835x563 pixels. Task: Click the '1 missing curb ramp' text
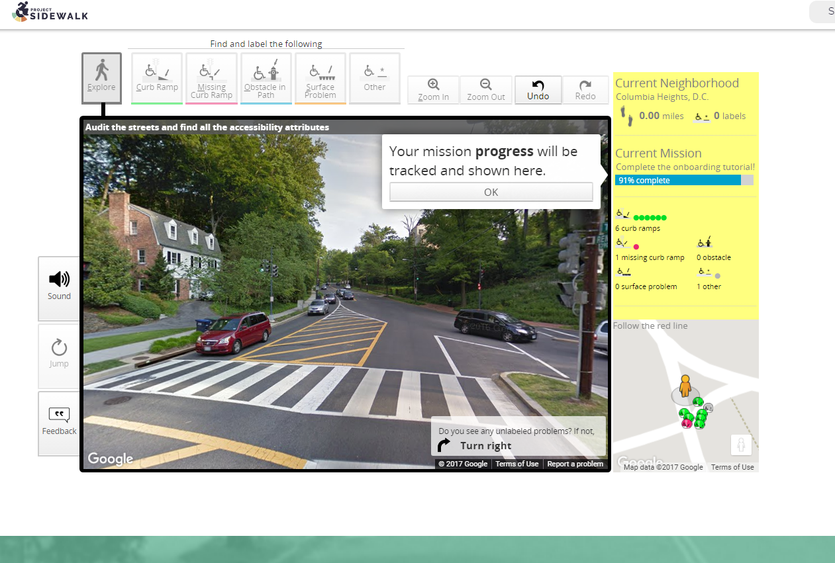point(650,257)
